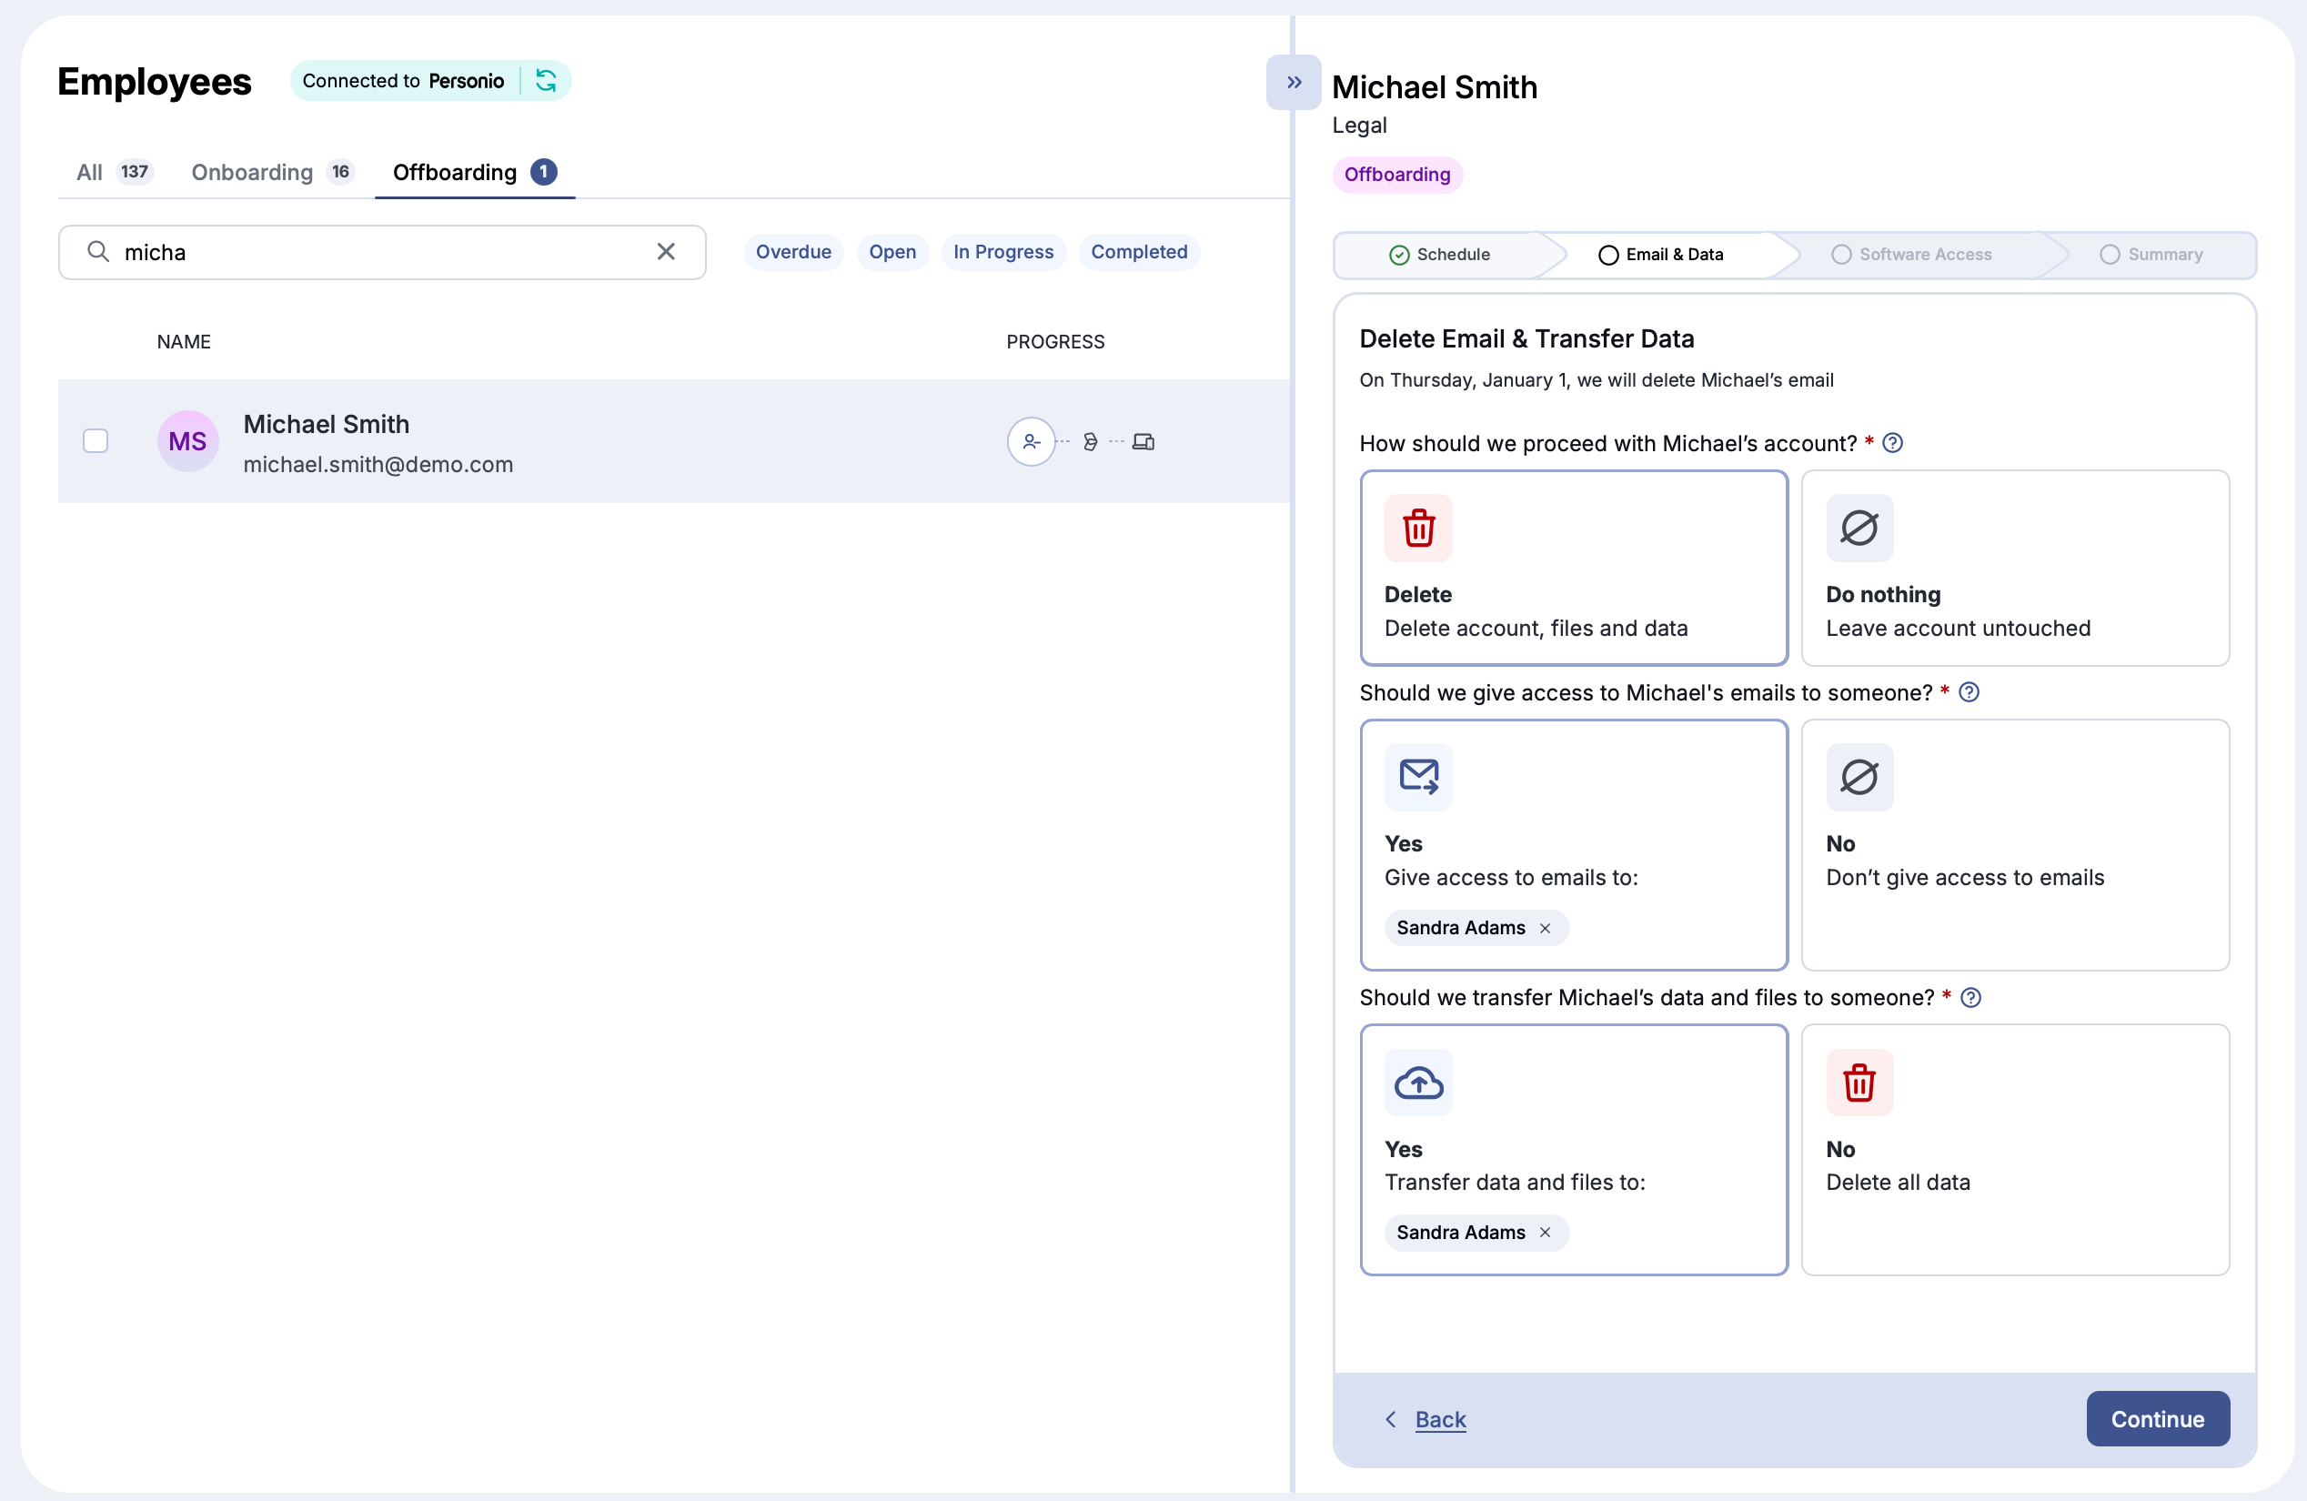2307x1501 pixels.
Task: Open help tooltip next to the data transfer question
Action: coord(1971,997)
